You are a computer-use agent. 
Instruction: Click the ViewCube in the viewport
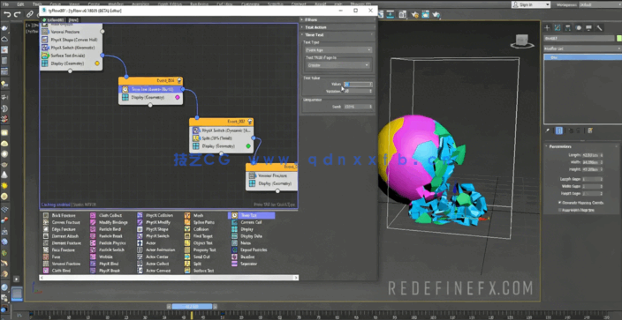pyautogui.click(x=522, y=41)
